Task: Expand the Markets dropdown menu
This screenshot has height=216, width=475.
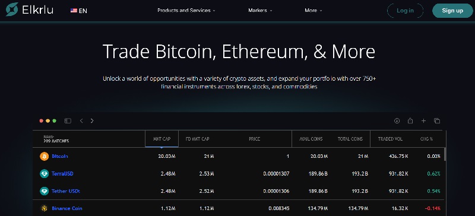Action: coord(260,10)
